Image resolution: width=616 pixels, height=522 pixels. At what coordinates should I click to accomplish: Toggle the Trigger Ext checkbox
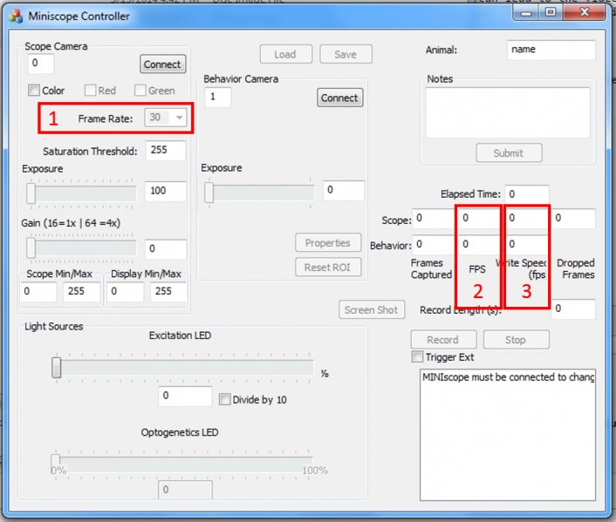click(x=416, y=357)
